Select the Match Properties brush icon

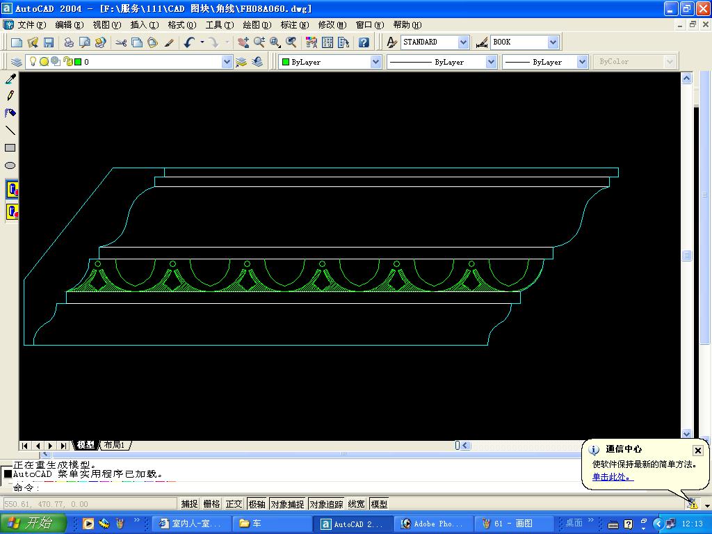click(x=169, y=42)
